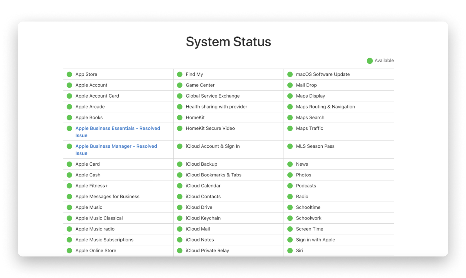The height and width of the screenshot is (278, 466).
Task: Click the green status dot beside Photos
Action: 290,175
